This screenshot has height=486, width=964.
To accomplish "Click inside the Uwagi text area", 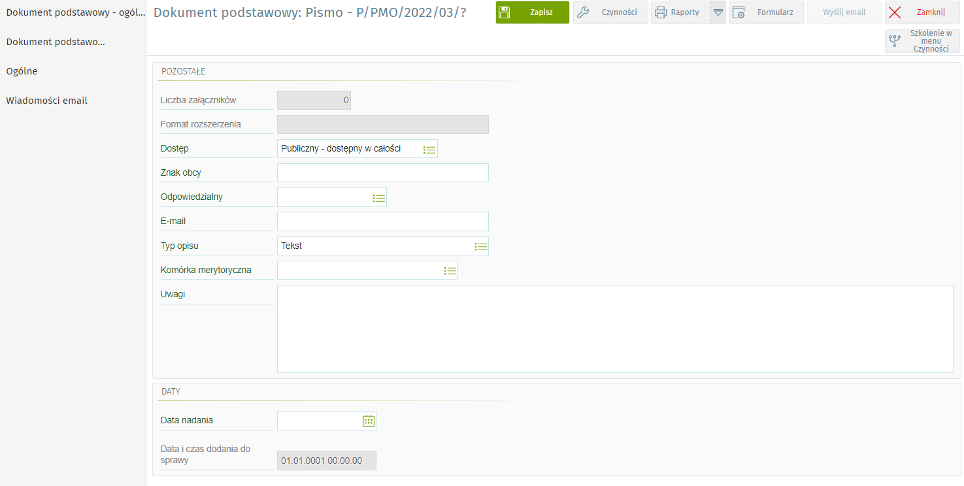I will (x=614, y=329).
